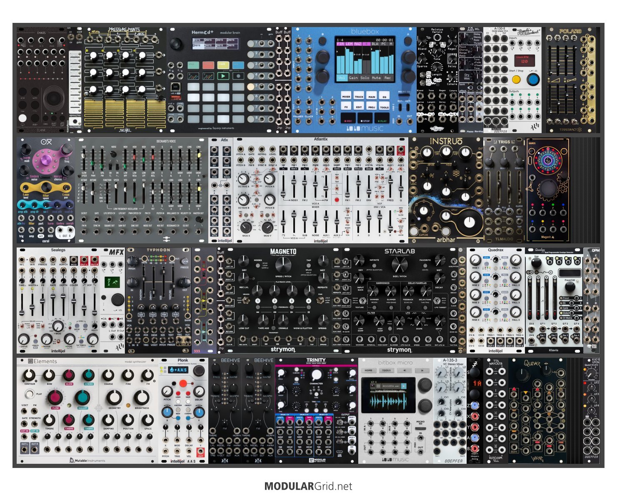Image resolution: width=617 pixels, height=495 pixels.
Task: Open the bluebox TRACK page
Action: pyautogui.click(x=359, y=95)
